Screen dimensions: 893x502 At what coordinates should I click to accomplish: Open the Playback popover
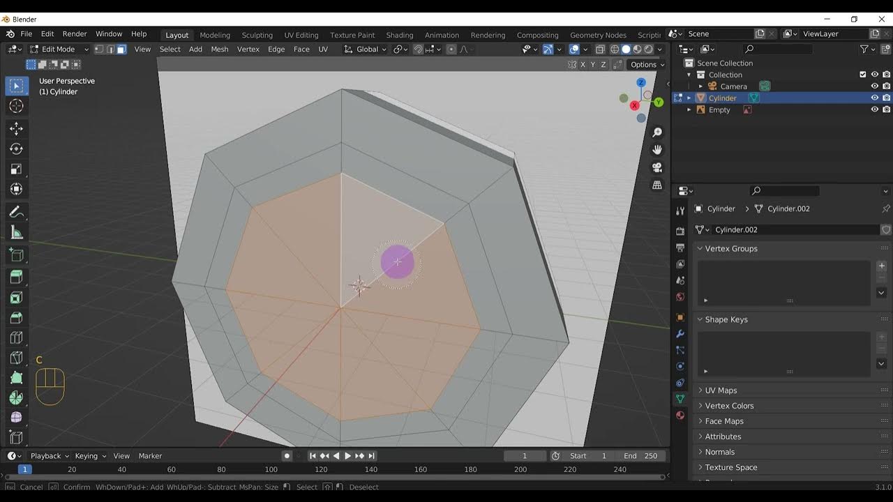tap(50, 456)
